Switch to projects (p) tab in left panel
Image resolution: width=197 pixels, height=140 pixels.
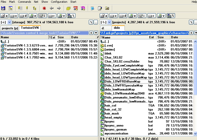pos(10,28)
